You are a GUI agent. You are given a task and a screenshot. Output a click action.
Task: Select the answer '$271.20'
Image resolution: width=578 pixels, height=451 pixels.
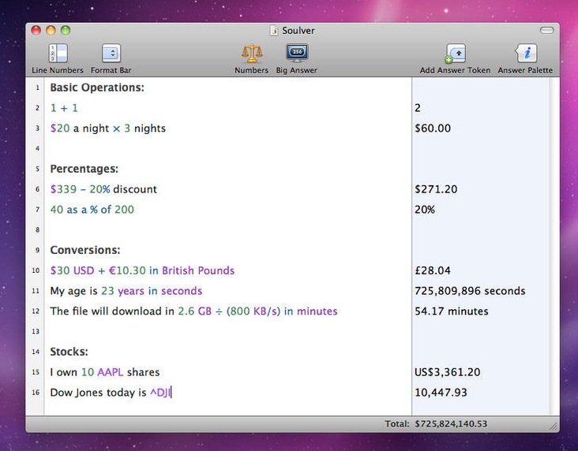pyautogui.click(x=436, y=189)
